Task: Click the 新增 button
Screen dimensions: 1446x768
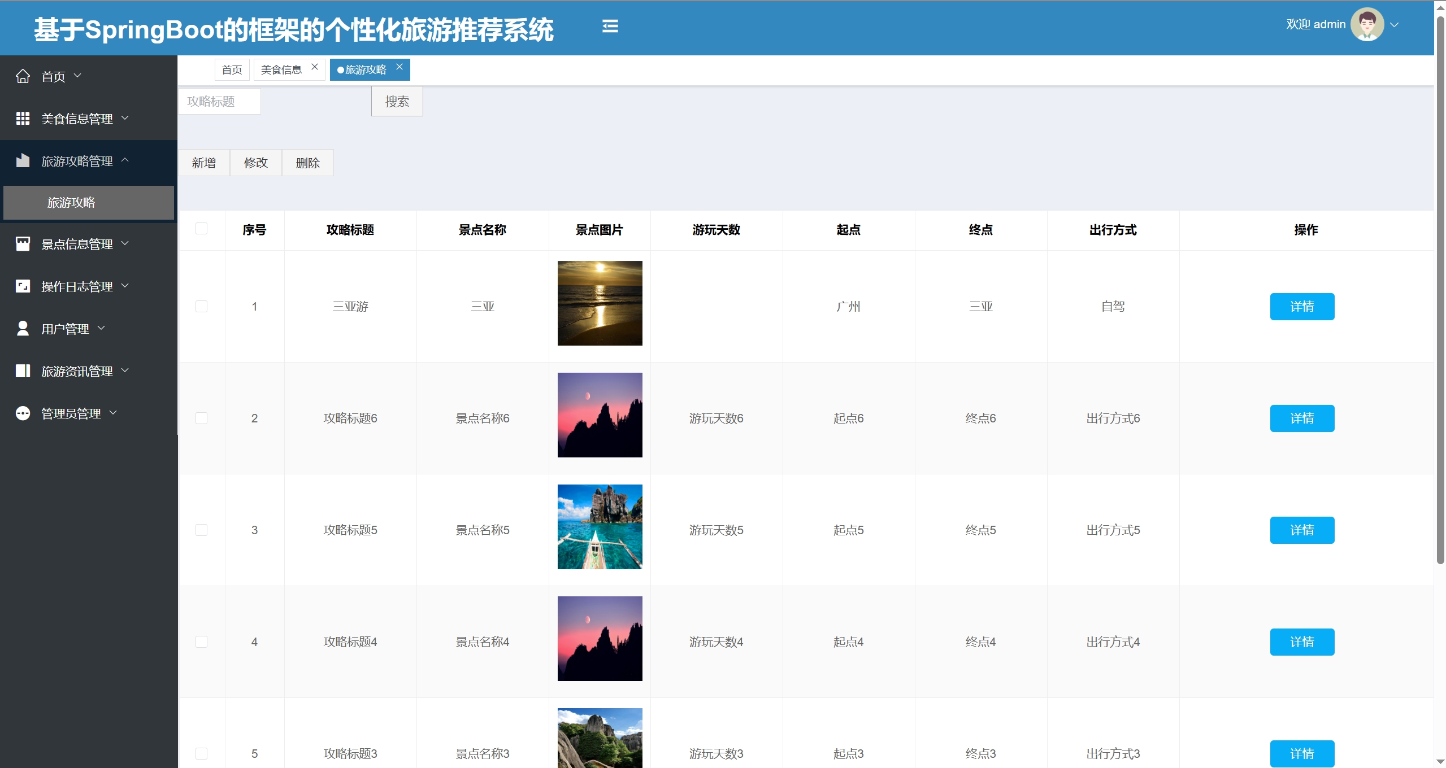Action: tap(203, 163)
